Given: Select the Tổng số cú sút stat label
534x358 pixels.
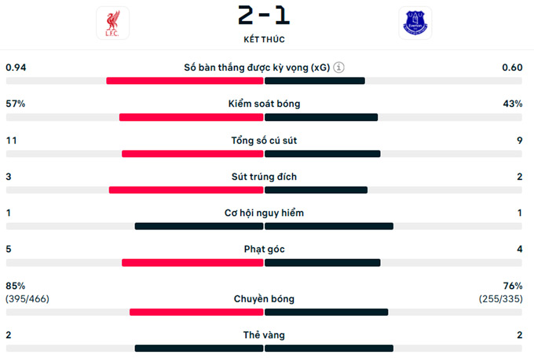Looking at the screenshot, I should point(264,141).
